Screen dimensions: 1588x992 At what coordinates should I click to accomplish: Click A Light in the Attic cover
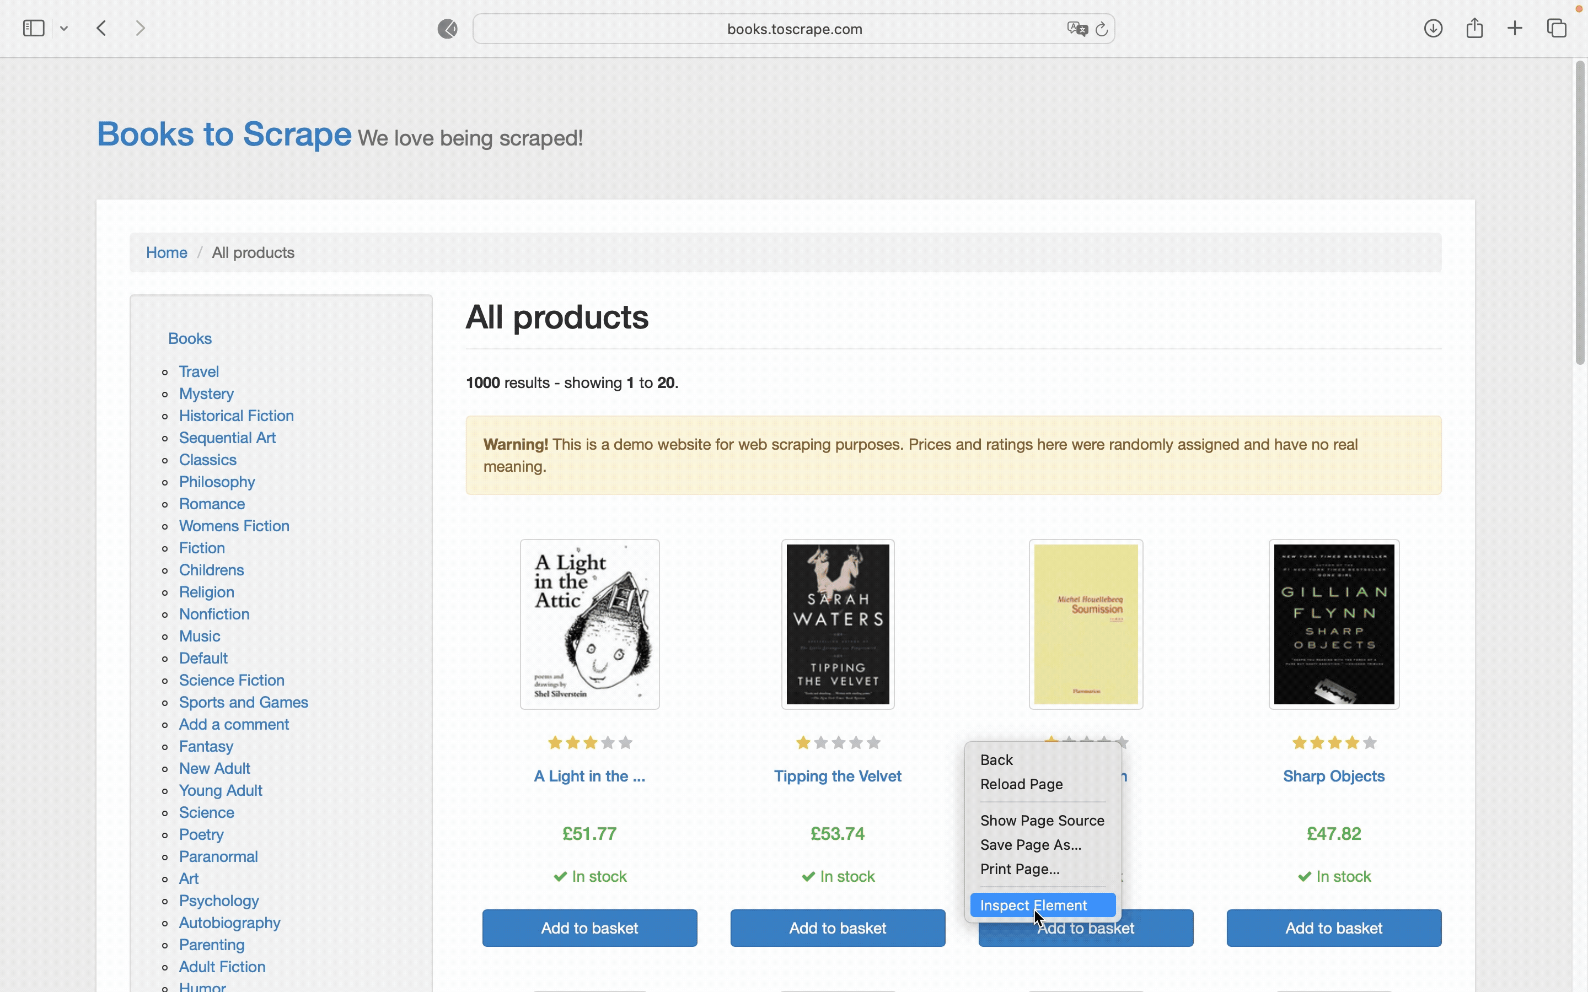(590, 624)
